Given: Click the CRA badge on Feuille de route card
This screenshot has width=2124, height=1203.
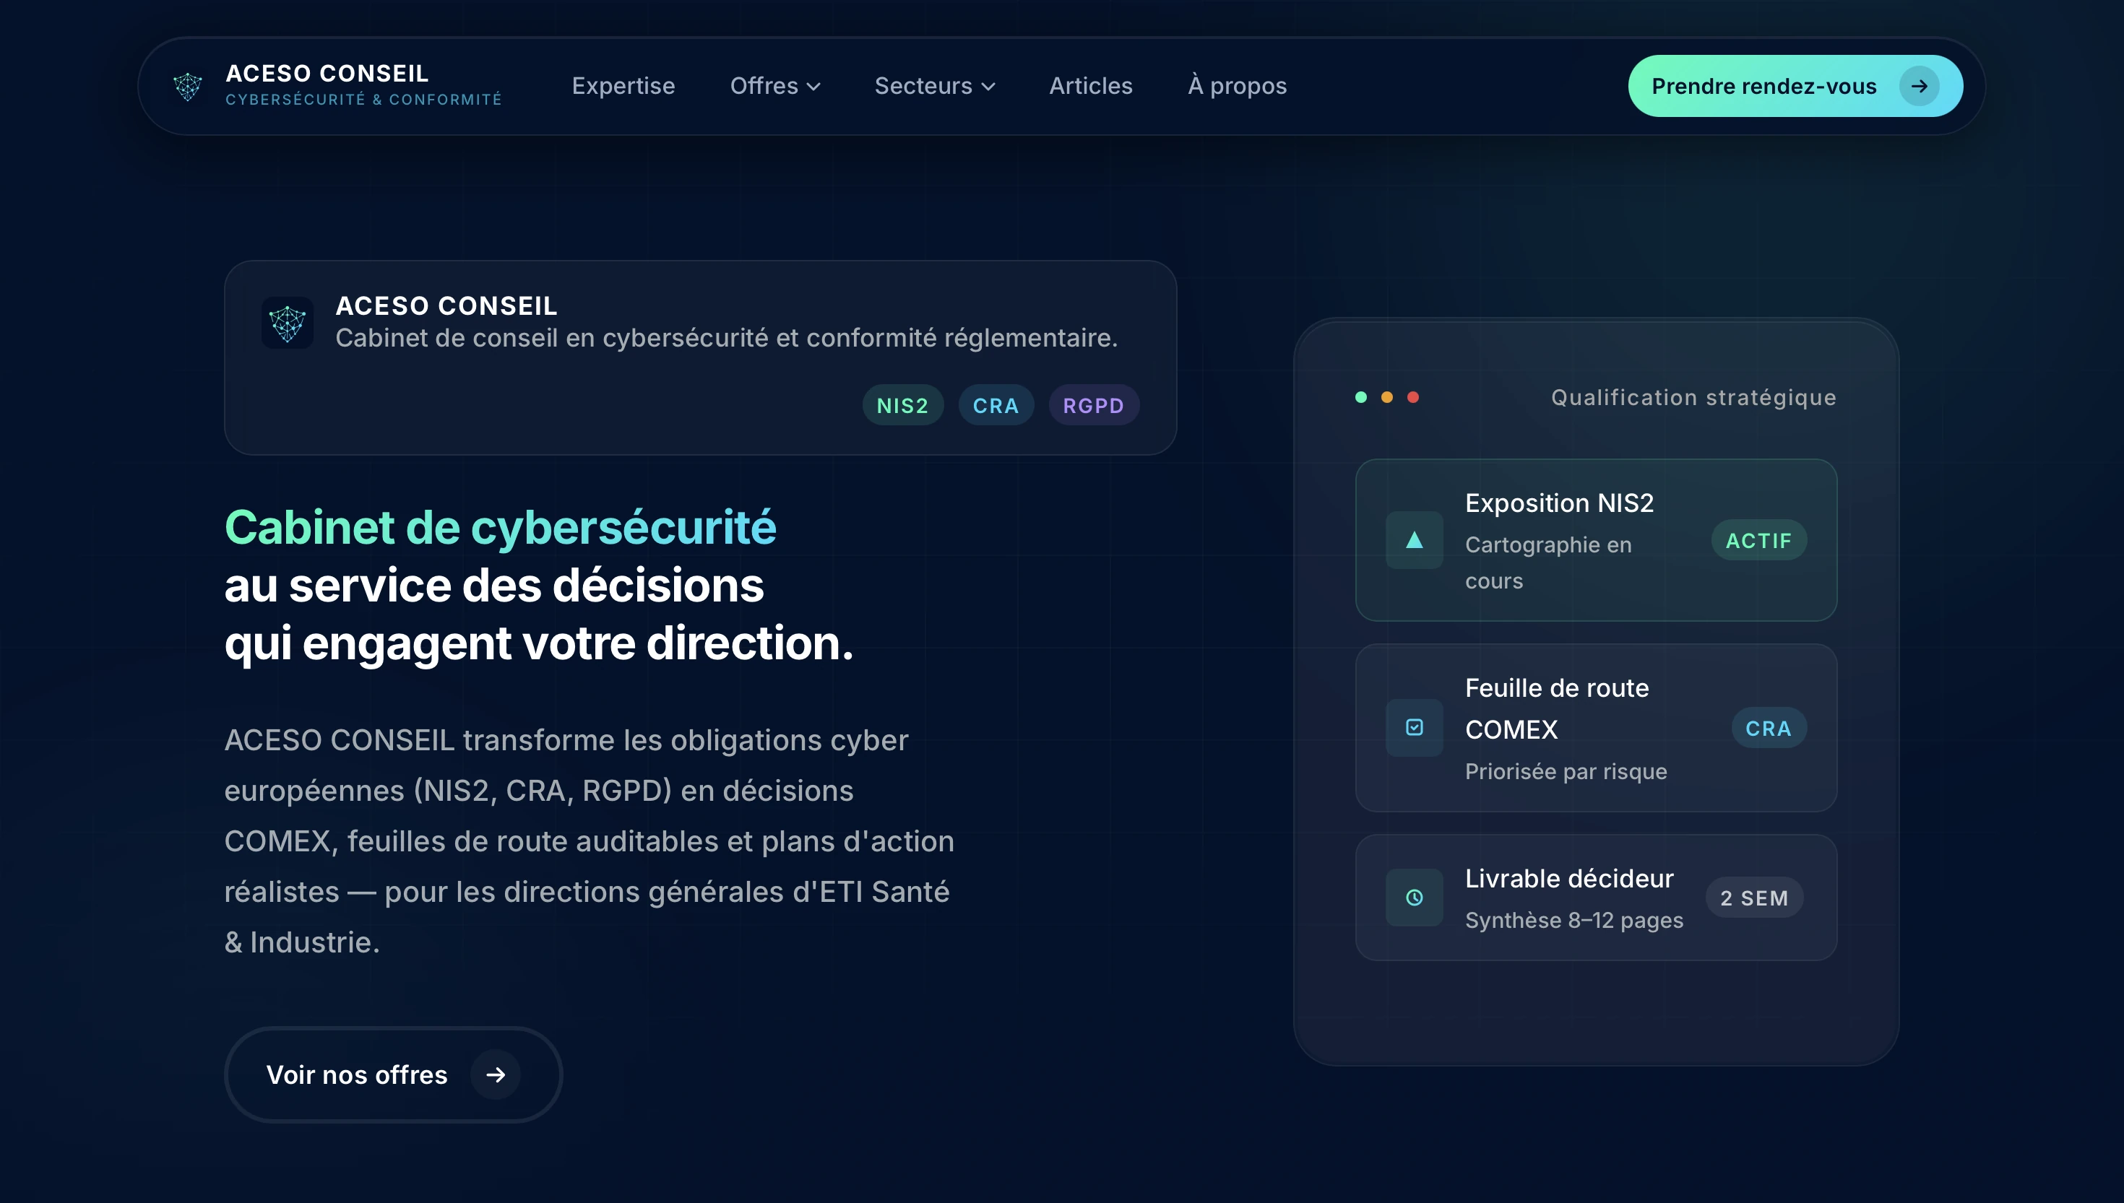Looking at the screenshot, I should 1769,728.
